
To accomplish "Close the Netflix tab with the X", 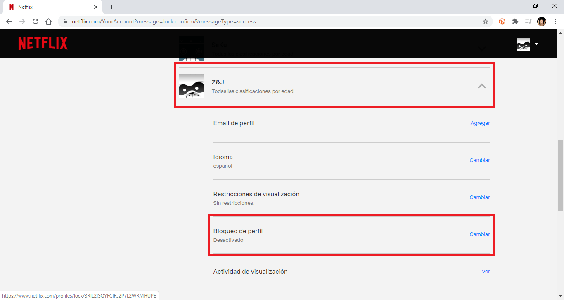I will click(96, 7).
